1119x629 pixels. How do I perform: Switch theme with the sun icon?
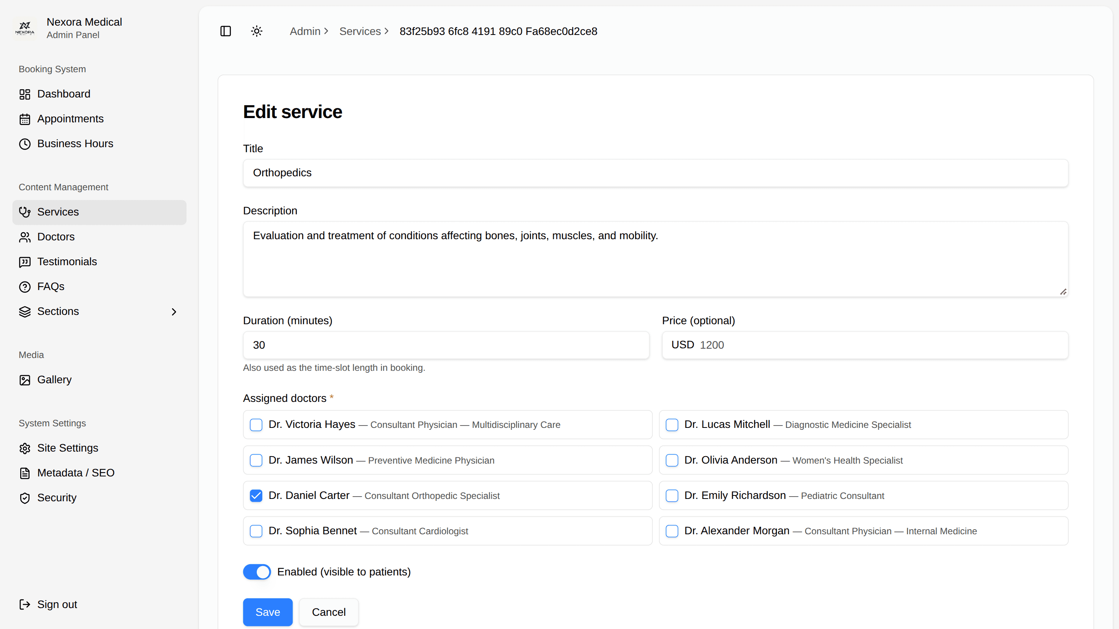[x=257, y=31]
